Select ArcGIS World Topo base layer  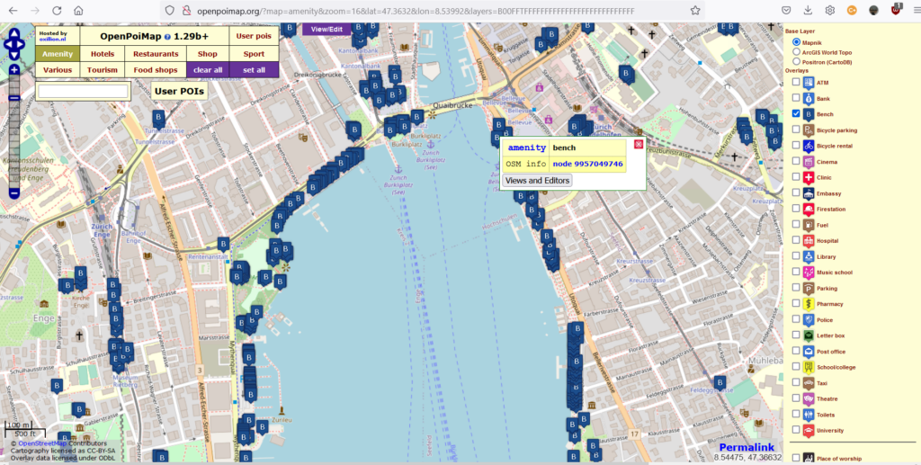coord(797,51)
